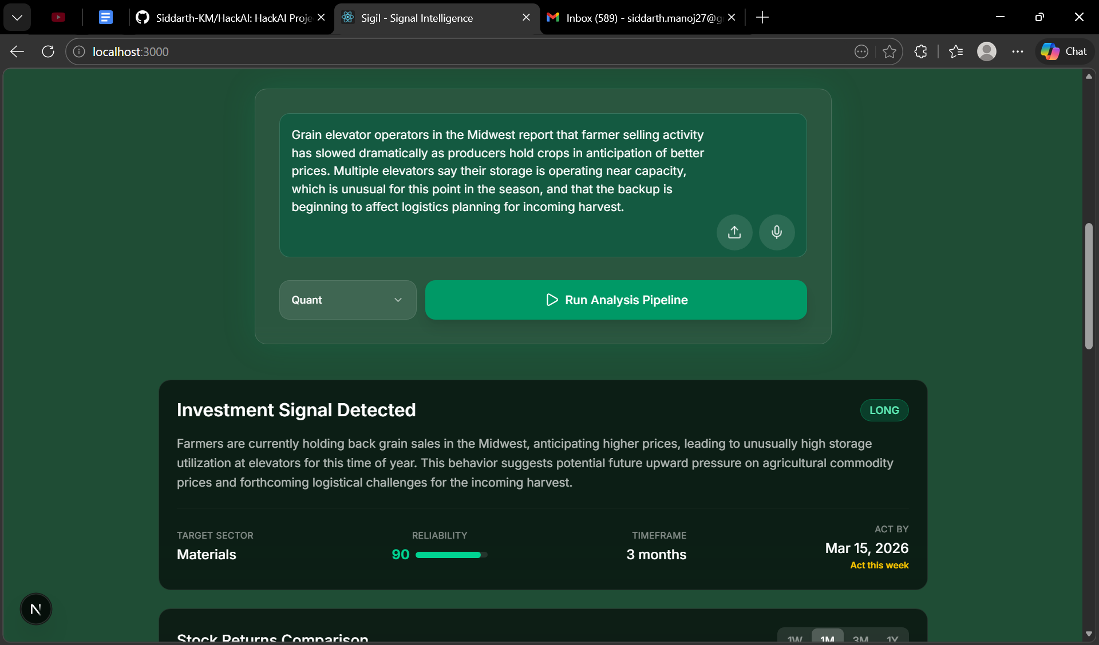
Task: Select the 1Y time range toggle
Action: point(892,638)
